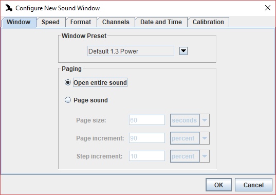Switch to the Format tab
The width and height of the screenshot is (276, 195).
coord(81,22)
